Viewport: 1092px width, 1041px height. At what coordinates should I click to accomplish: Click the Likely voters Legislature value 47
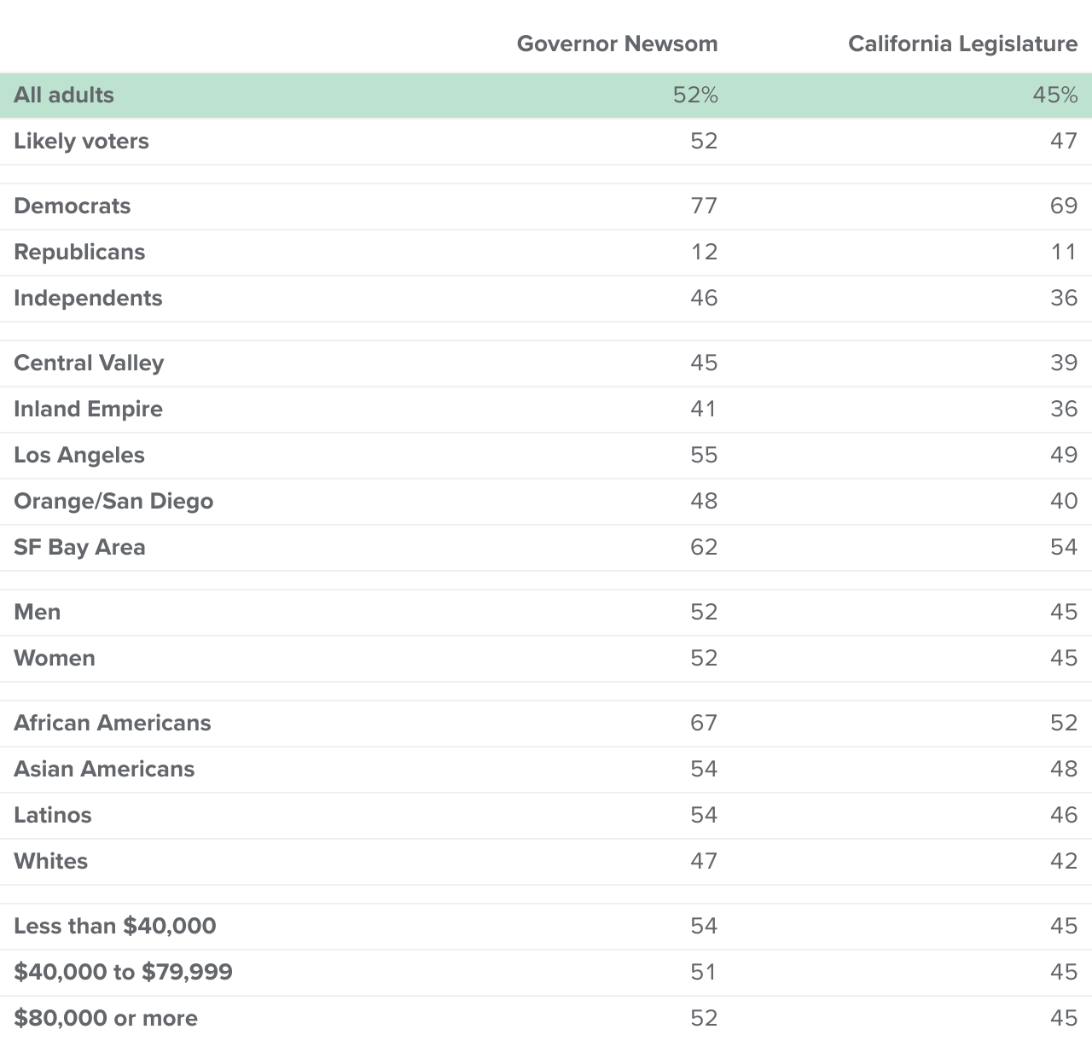pyautogui.click(x=1064, y=141)
